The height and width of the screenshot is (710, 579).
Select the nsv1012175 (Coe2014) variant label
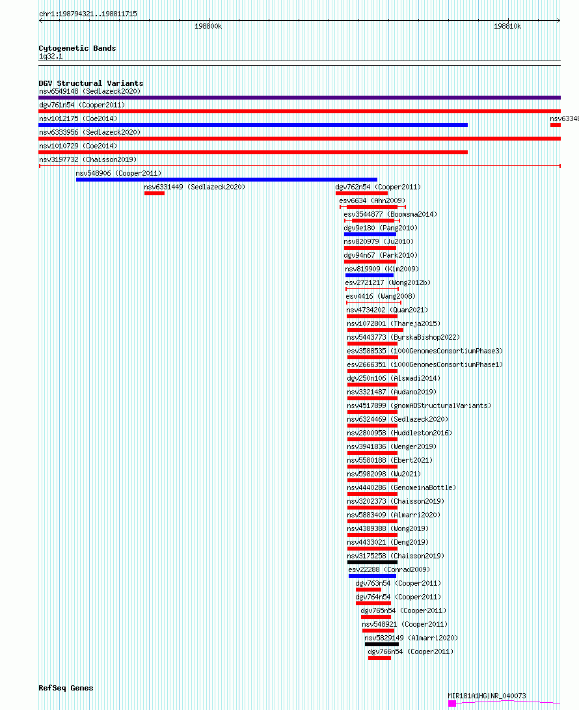pyautogui.click(x=78, y=118)
